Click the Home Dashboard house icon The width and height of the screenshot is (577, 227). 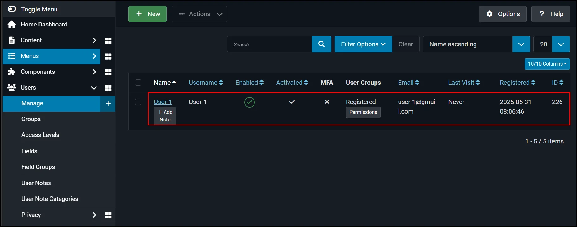click(x=12, y=25)
